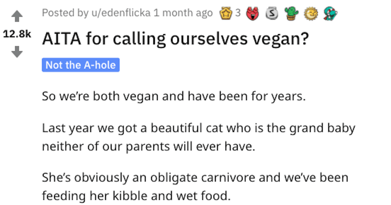Viewport: 391px width, 205px height.
Task: Click the Silver award icon
Action: [271, 13]
